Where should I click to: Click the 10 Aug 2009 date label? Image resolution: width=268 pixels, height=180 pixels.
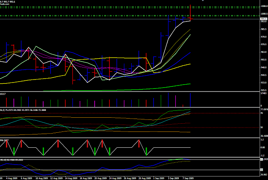tap(42, 178)
